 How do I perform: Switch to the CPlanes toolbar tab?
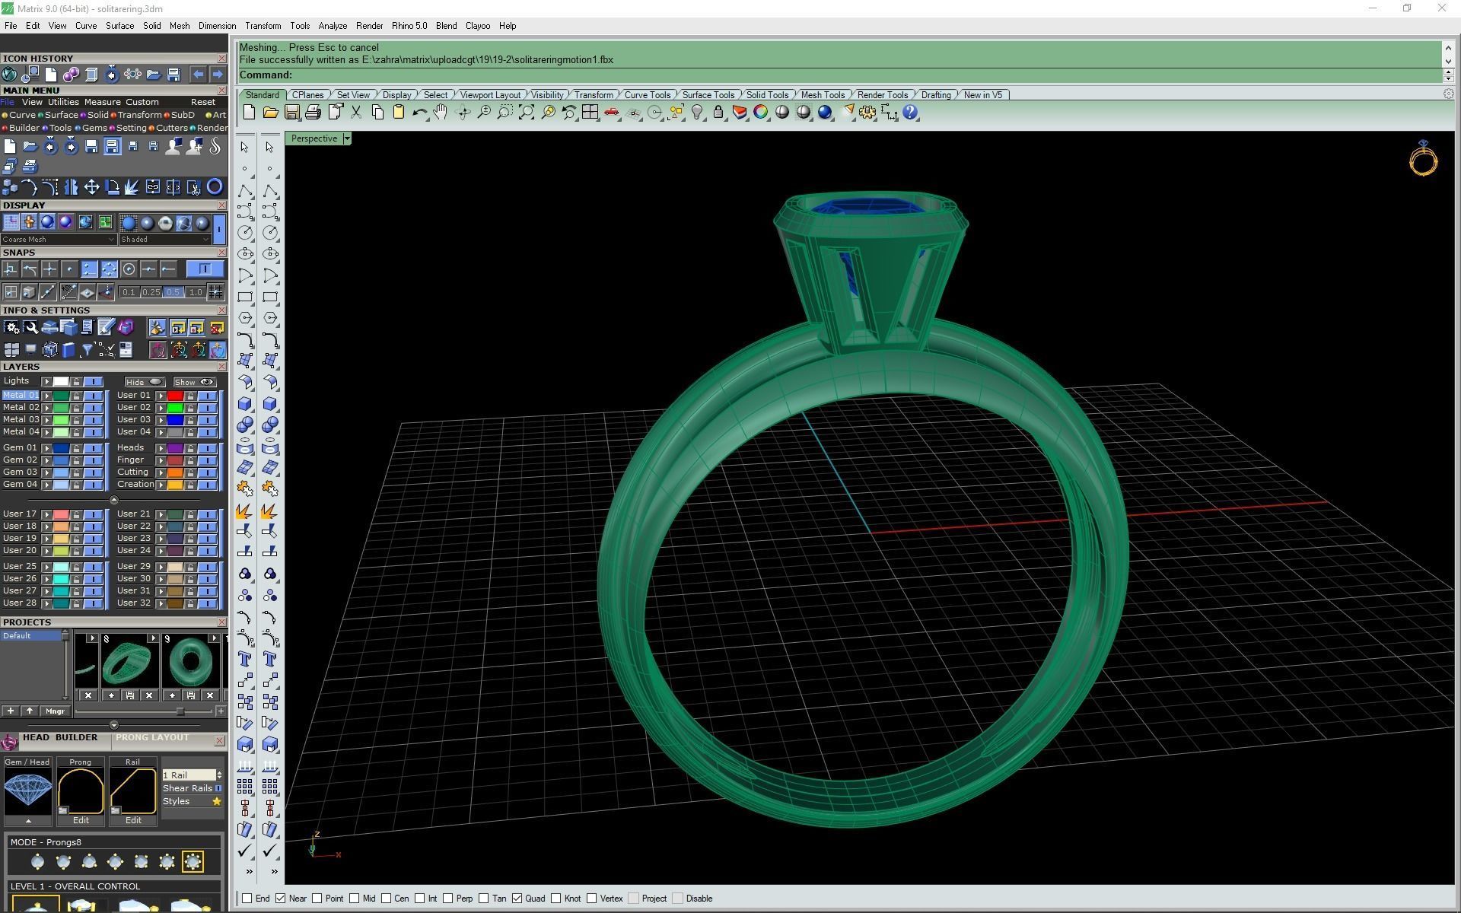[308, 95]
